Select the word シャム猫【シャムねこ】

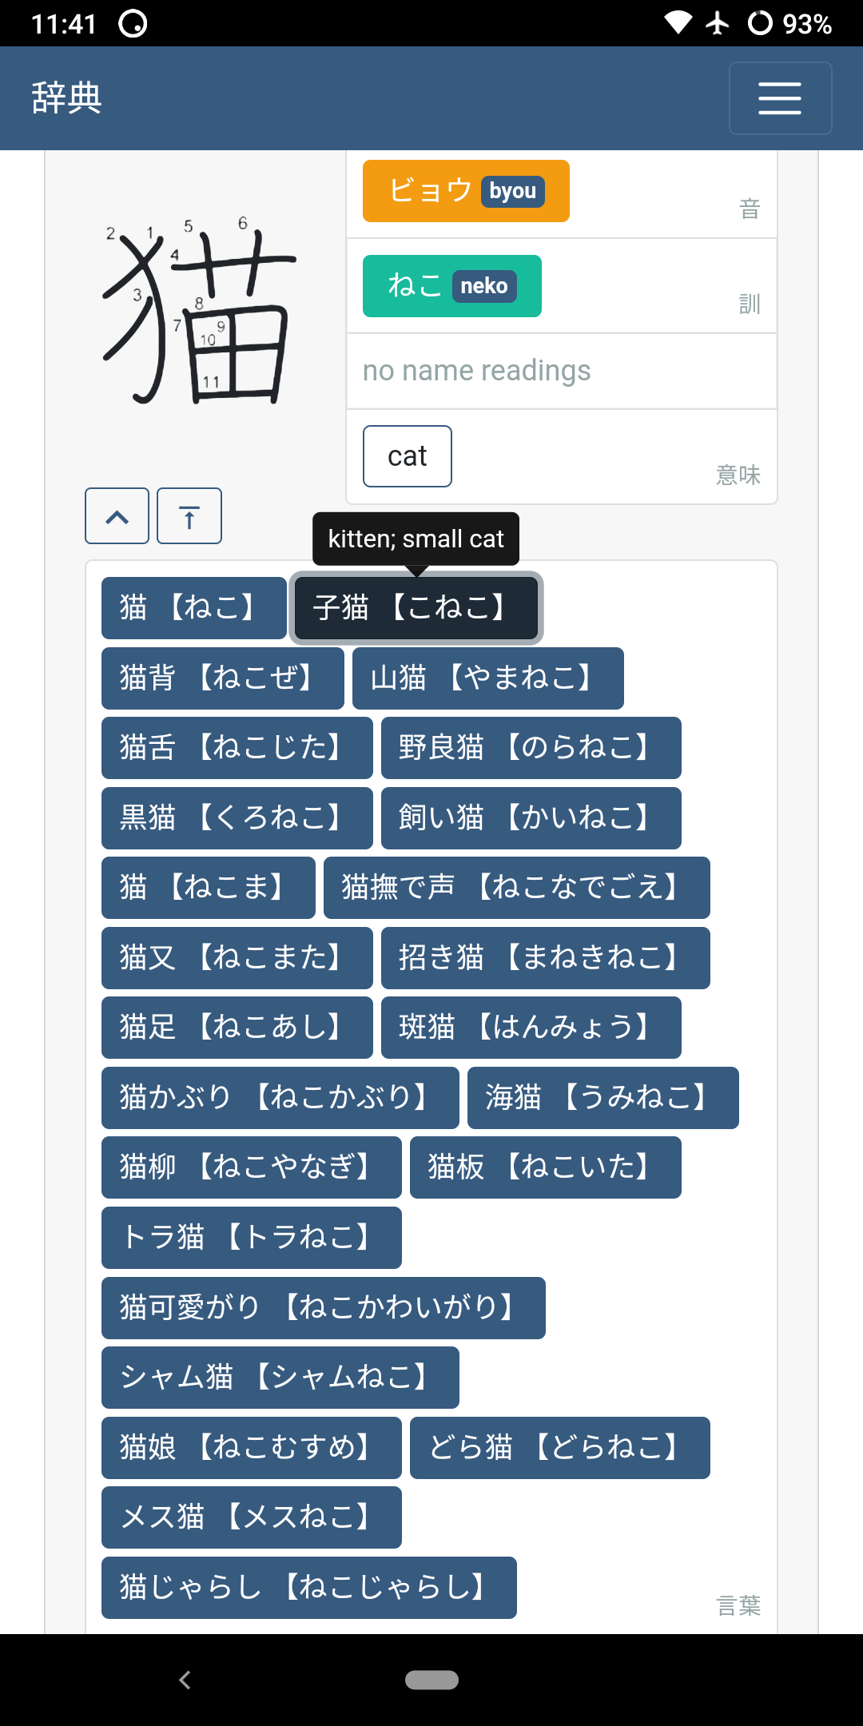[x=280, y=1378]
